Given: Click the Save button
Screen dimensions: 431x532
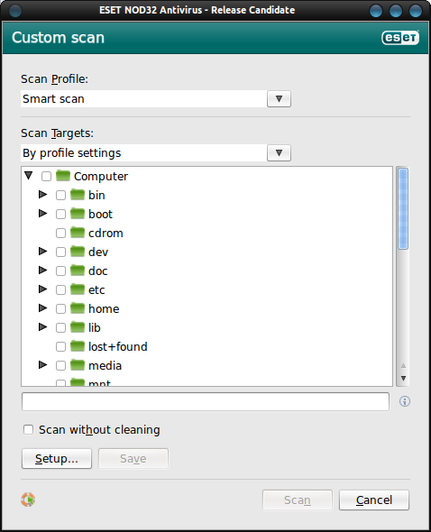Looking at the screenshot, I should [x=133, y=459].
